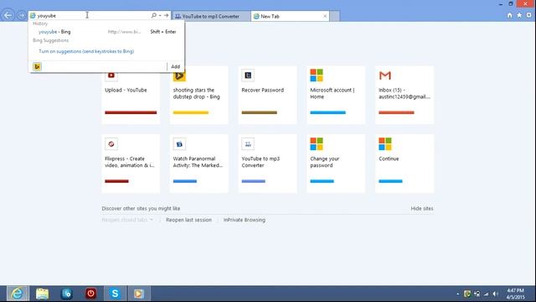Screen dimensions: 536x302
Task: Click Reopen last session link
Action: [x=188, y=220]
